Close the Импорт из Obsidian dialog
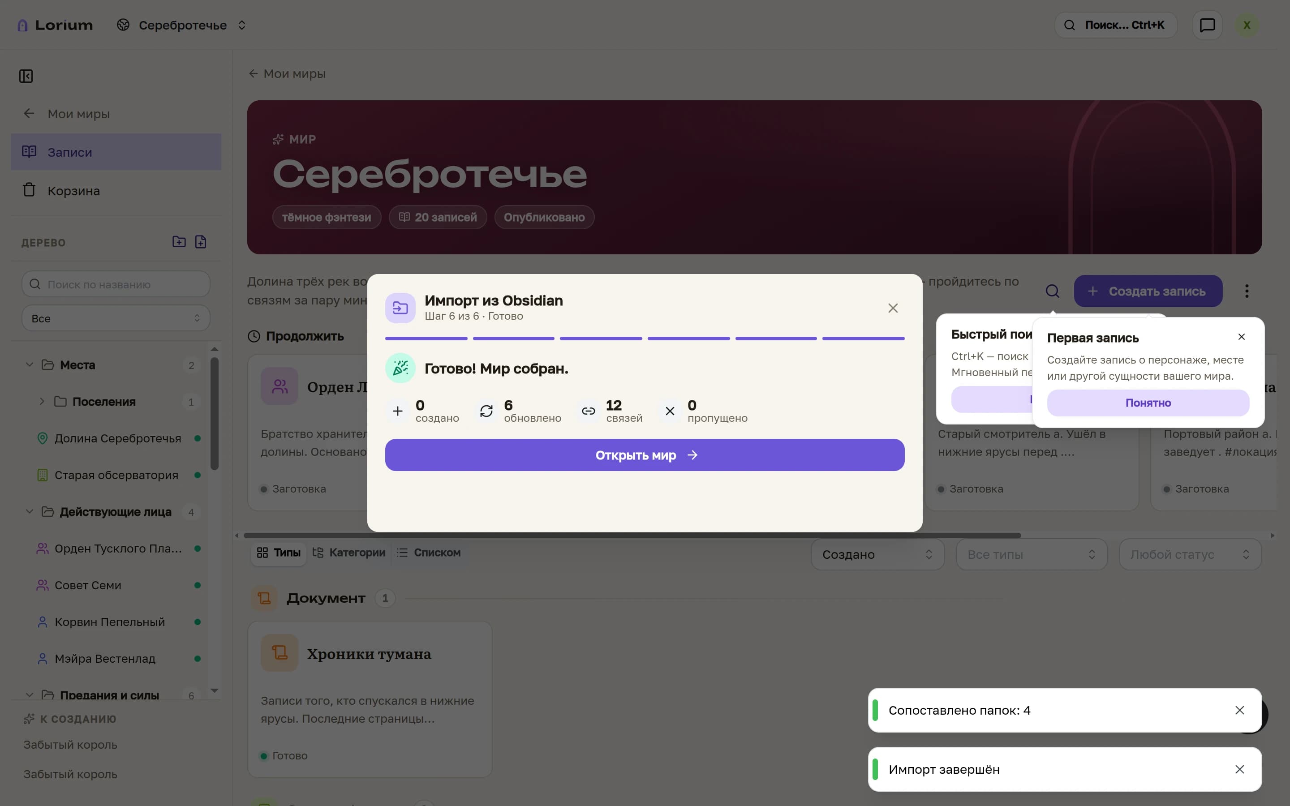Screen dimensions: 1290x806 click(x=893, y=308)
